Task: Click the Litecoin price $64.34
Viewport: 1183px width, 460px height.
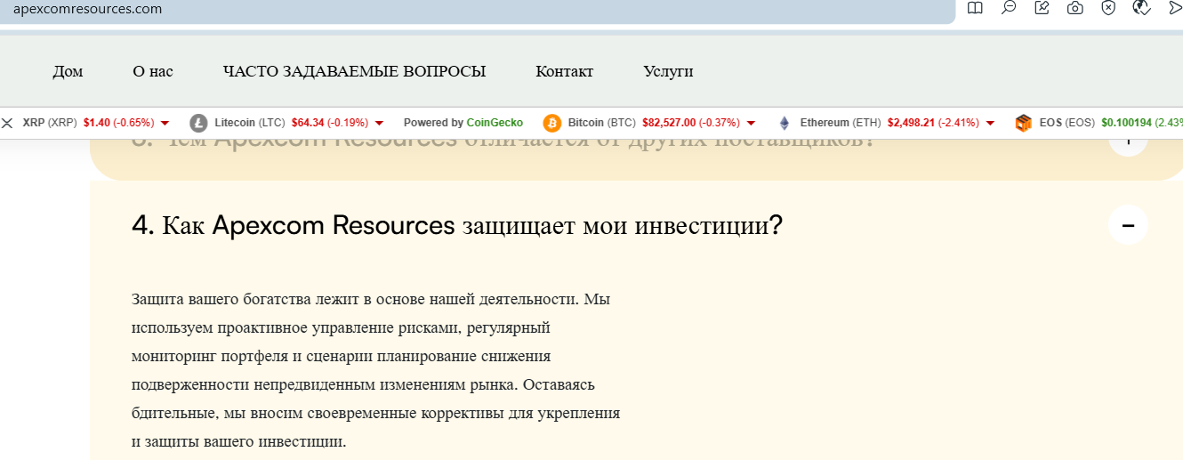Action: tap(307, 123)
